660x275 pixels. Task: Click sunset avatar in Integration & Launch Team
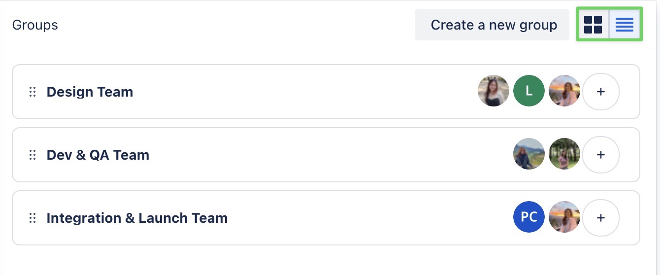pos(564,217)
